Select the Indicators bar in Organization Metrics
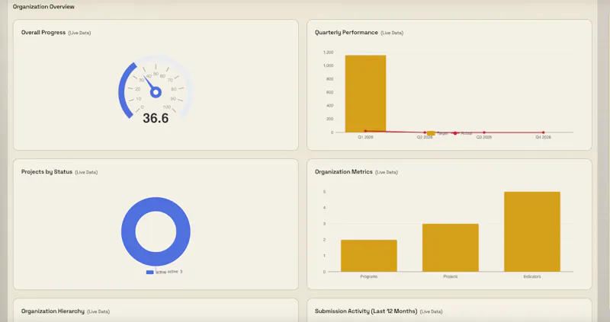 click(532, 231)
